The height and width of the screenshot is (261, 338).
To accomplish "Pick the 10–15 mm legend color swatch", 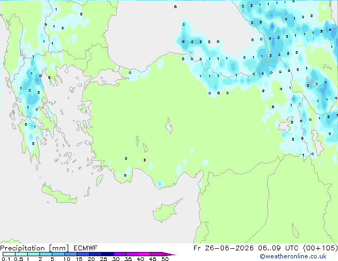I will click(x=70, y=254).
